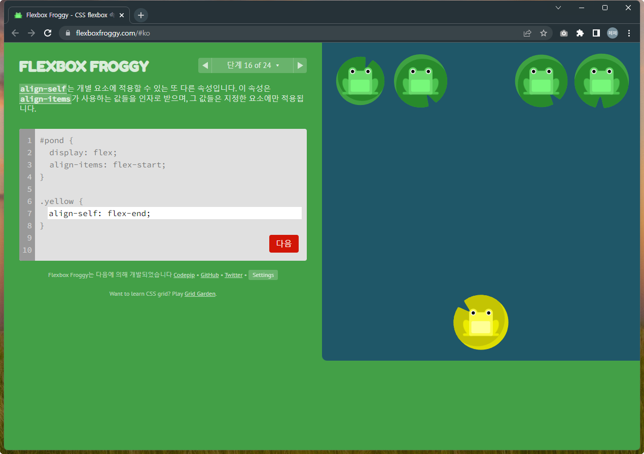
Task: Open a new tab with the plus button
Action: [141, 15]
